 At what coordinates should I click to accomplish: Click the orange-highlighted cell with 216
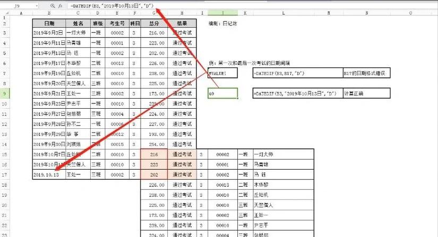pos(154,154)
